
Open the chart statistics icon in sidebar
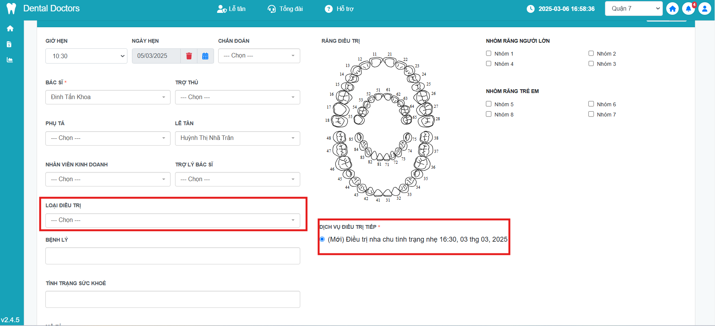click(10, 60)
